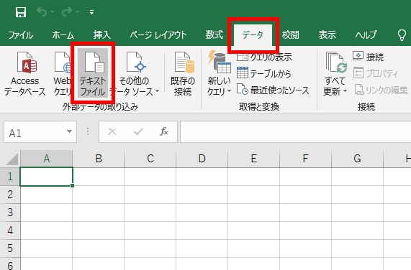411x270 pixels.
Task: Switch to the ホーム tab
Action: tap(63, 35)
